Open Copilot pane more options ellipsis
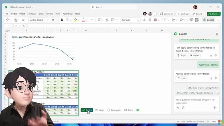 coord(212,34)
